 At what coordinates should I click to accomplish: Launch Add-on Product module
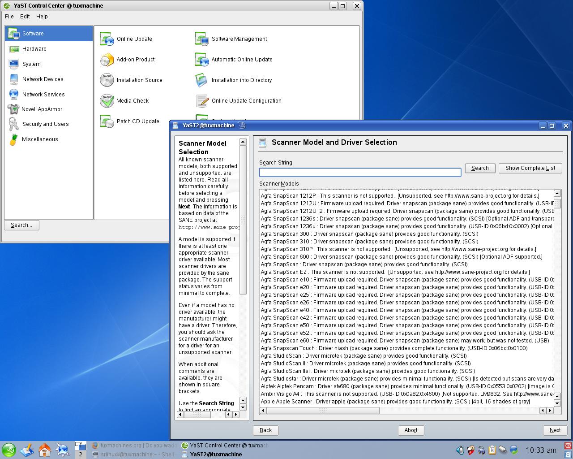[128, 60]
